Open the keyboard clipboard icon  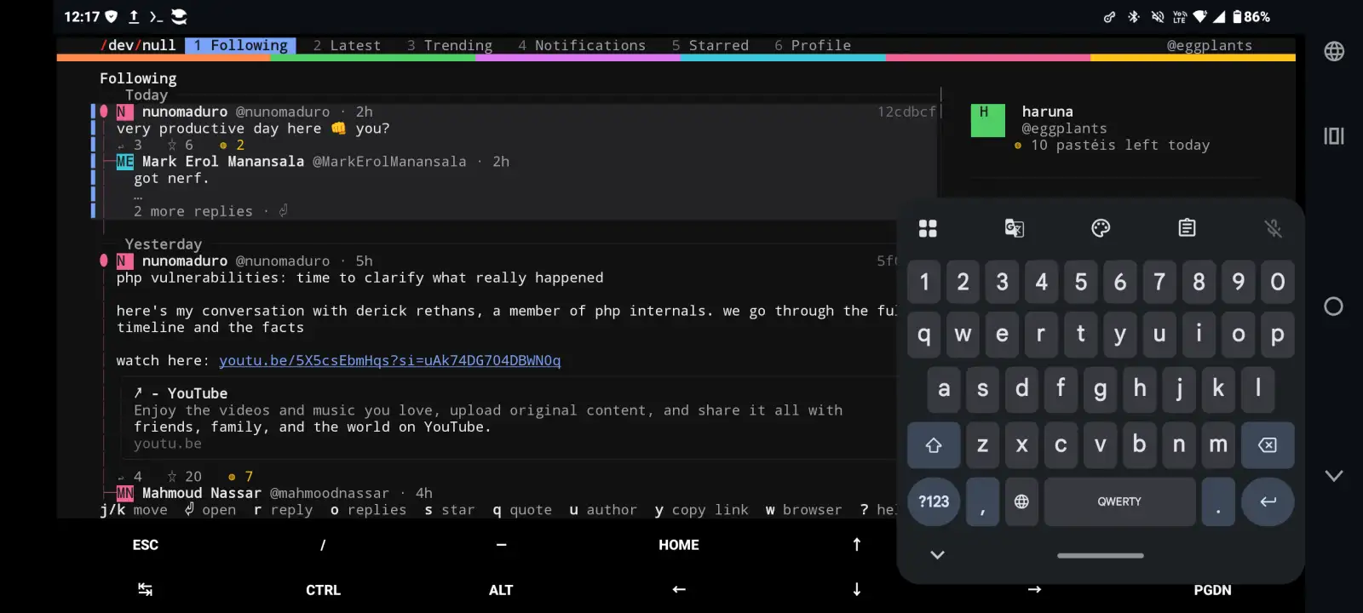tap(1187, 228)
